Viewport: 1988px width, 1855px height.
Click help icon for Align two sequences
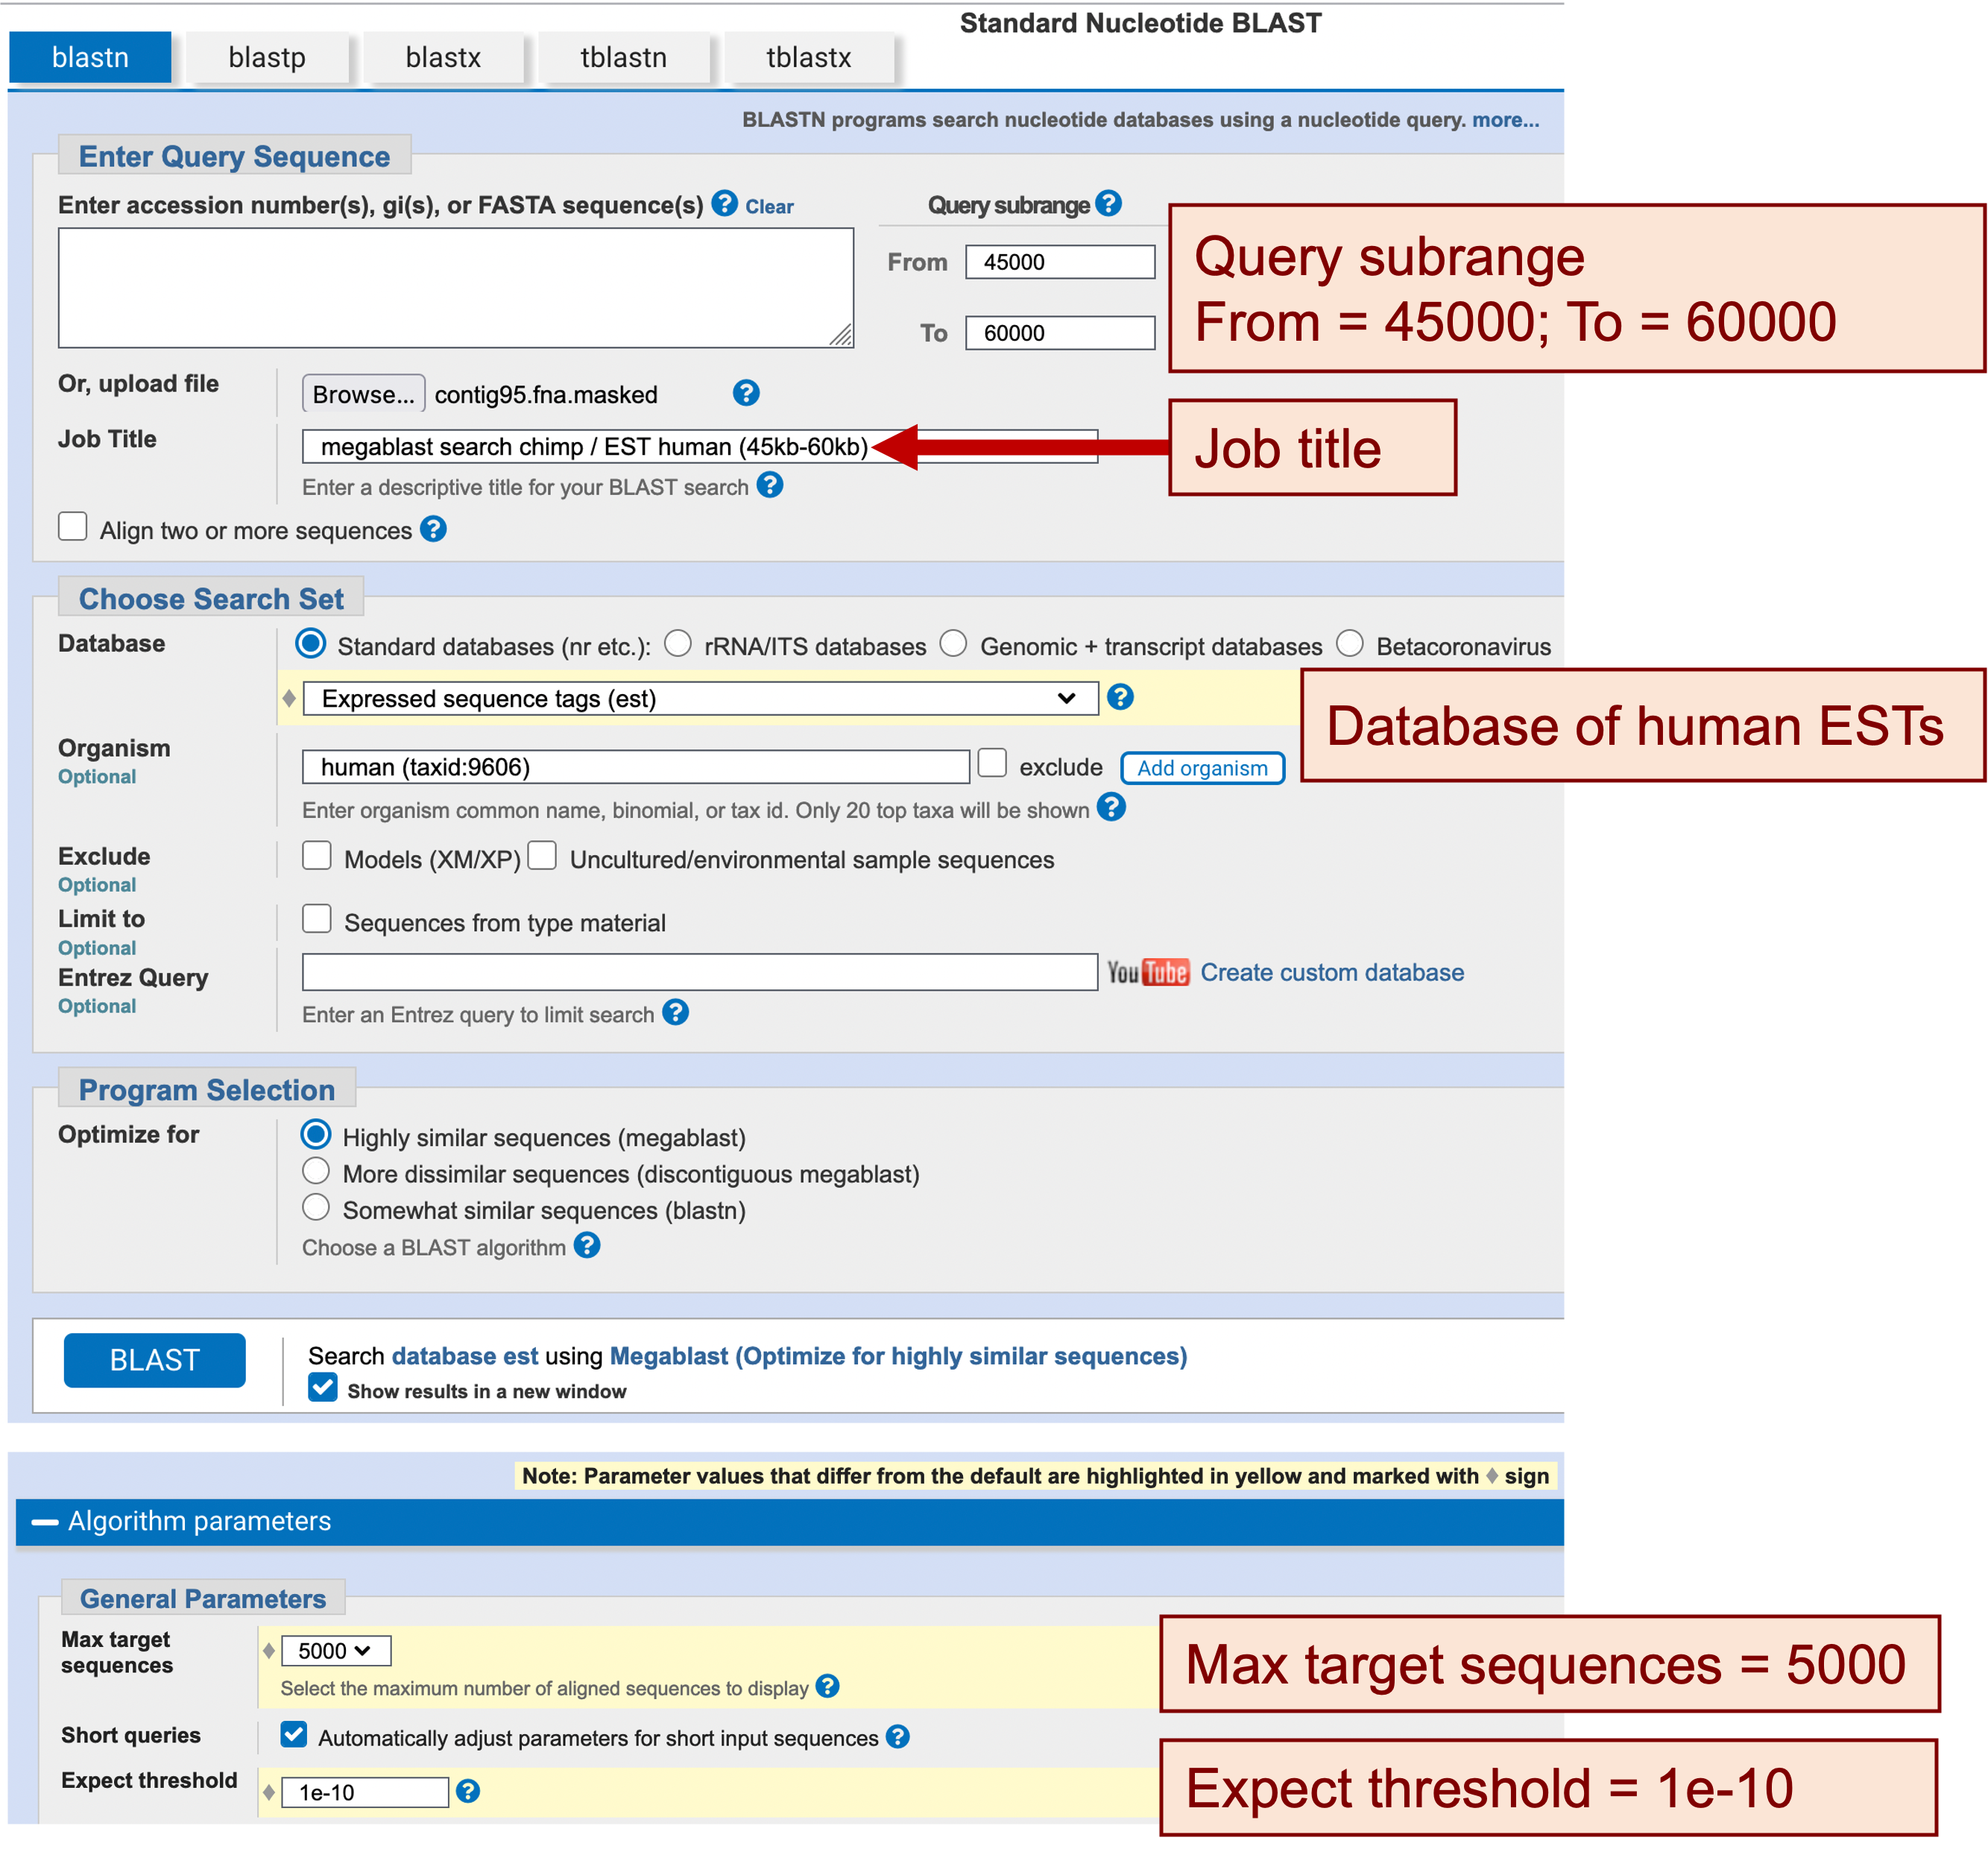coord(433,529)
